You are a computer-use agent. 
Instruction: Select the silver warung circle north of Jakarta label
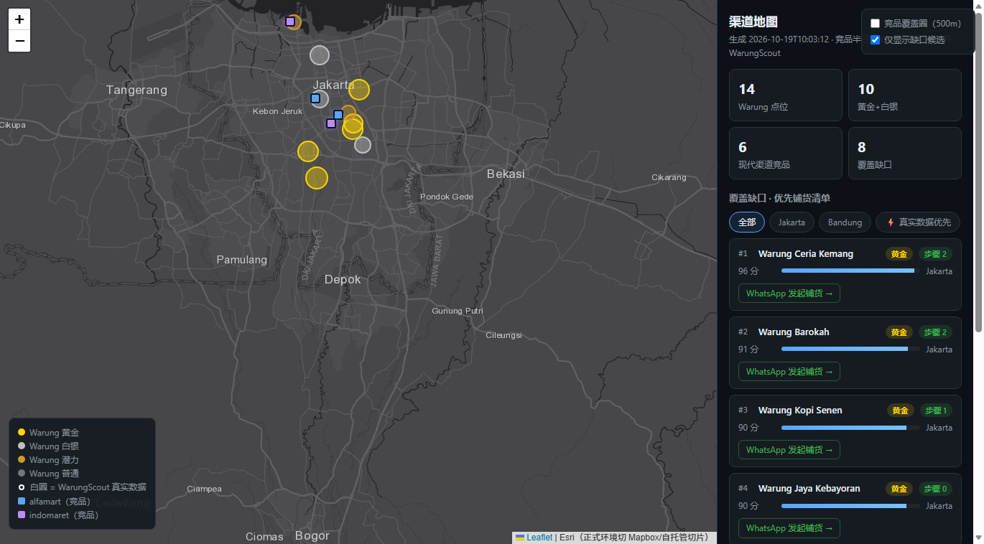(320, 55)
